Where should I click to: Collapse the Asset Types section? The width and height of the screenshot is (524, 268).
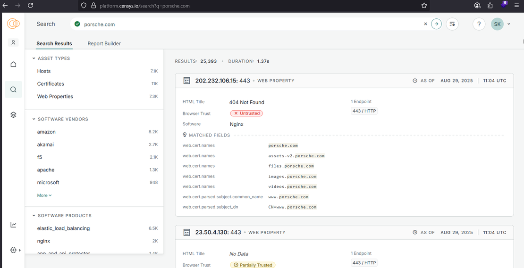click(x=34, y=58)
